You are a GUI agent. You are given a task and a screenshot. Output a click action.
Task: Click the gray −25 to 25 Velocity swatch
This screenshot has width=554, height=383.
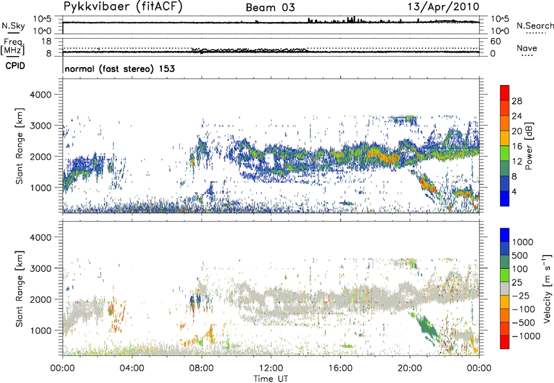pos(505,288)
